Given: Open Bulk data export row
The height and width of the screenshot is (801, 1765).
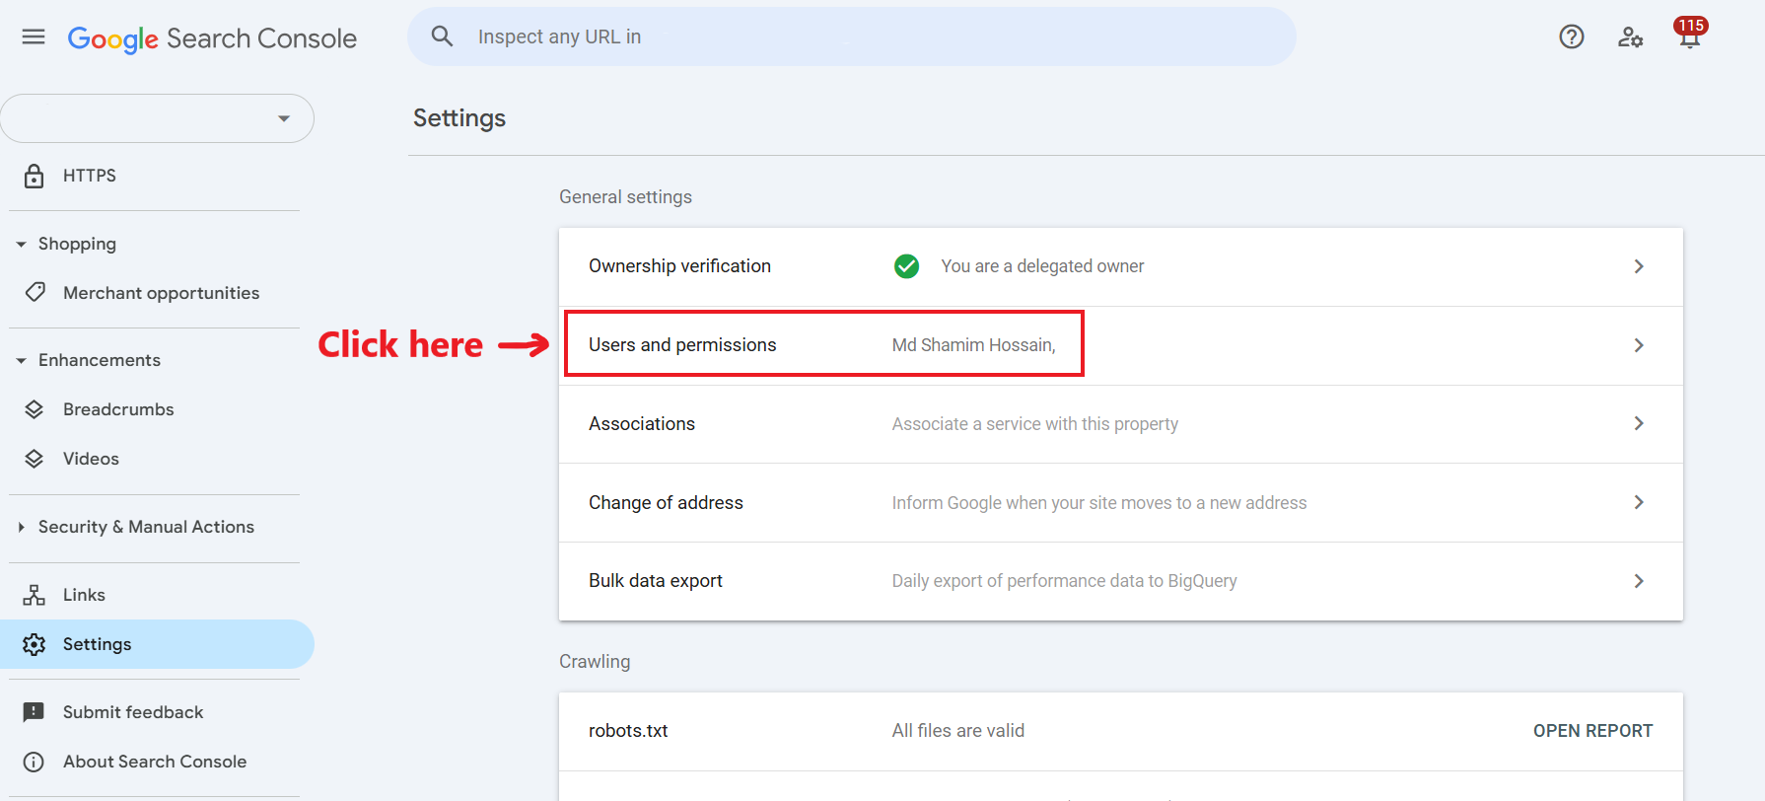Looking at the screenshot, I should pos(1121,581).
